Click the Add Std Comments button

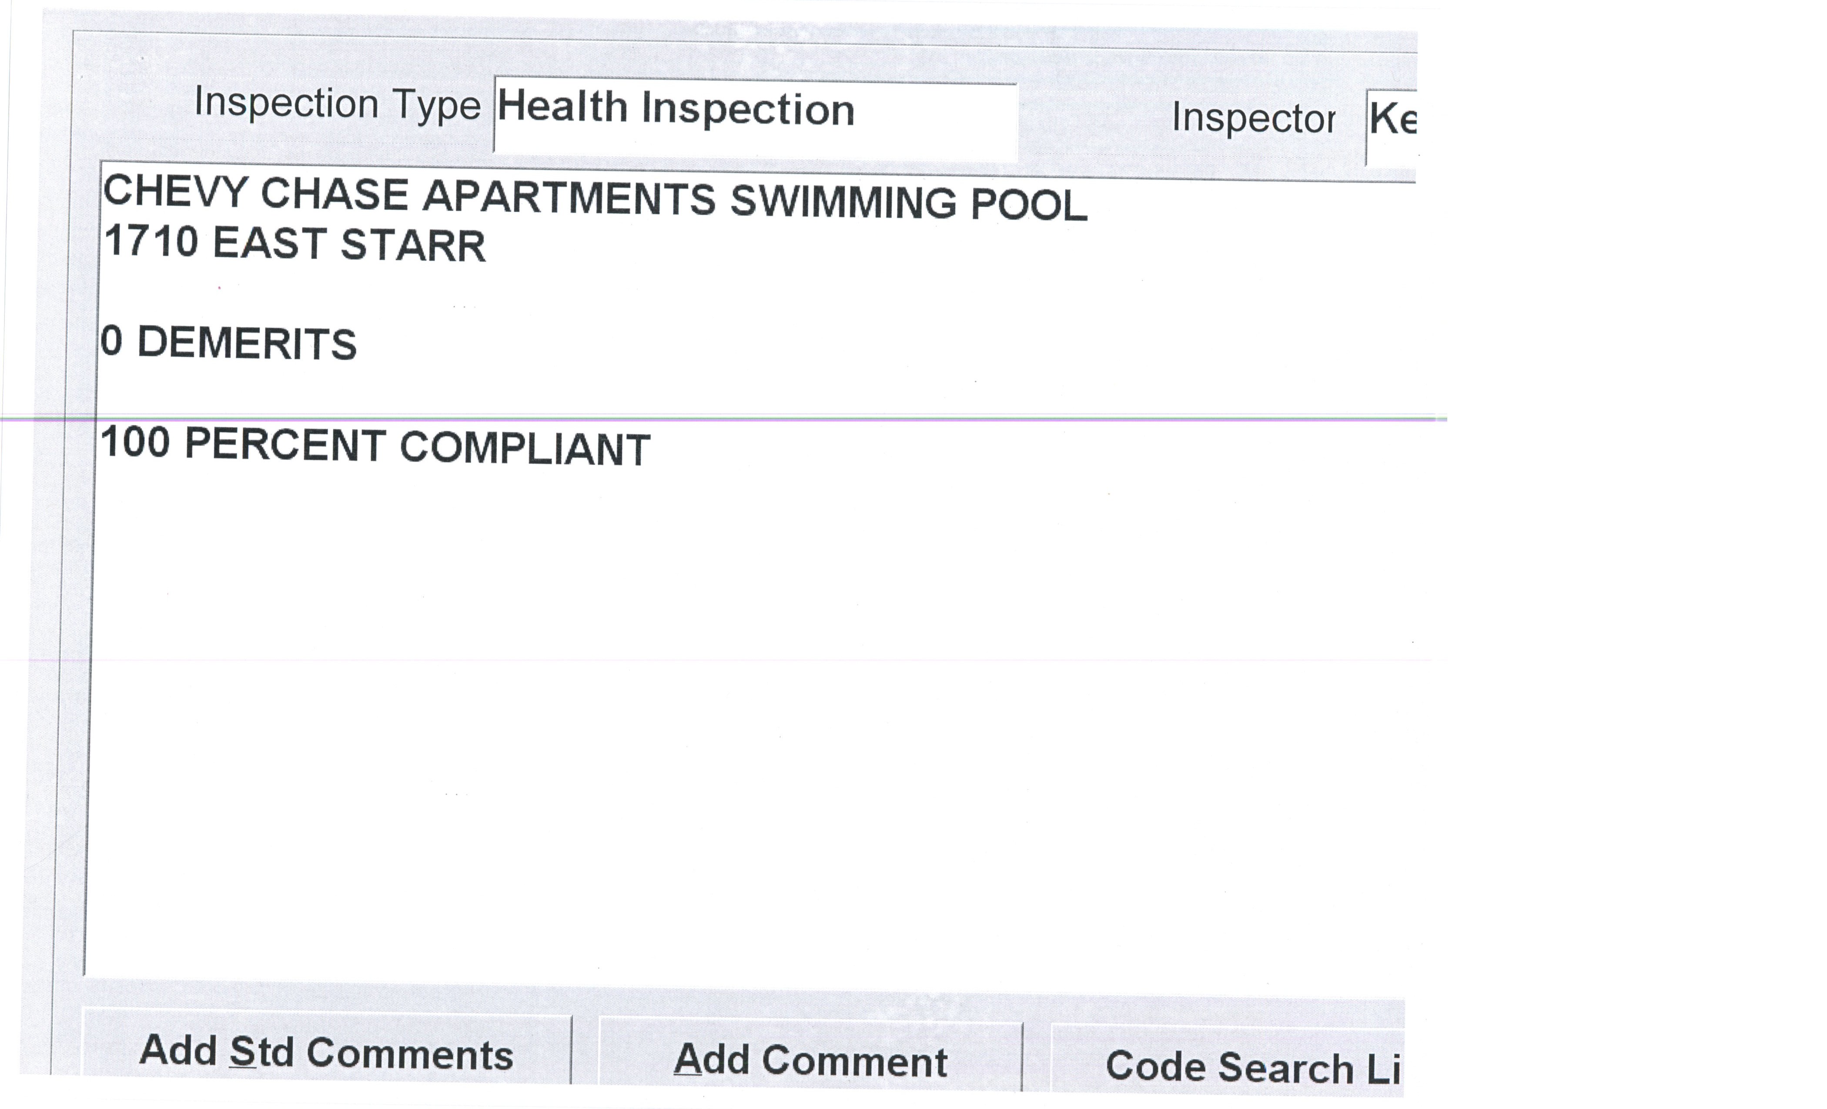(326, 1052)
